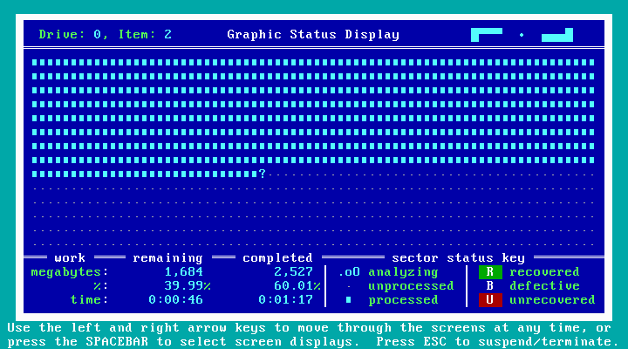This screenshot has width=628, height=349.
Task: Click the green R recovered sector icon
Action: point(489,272)
